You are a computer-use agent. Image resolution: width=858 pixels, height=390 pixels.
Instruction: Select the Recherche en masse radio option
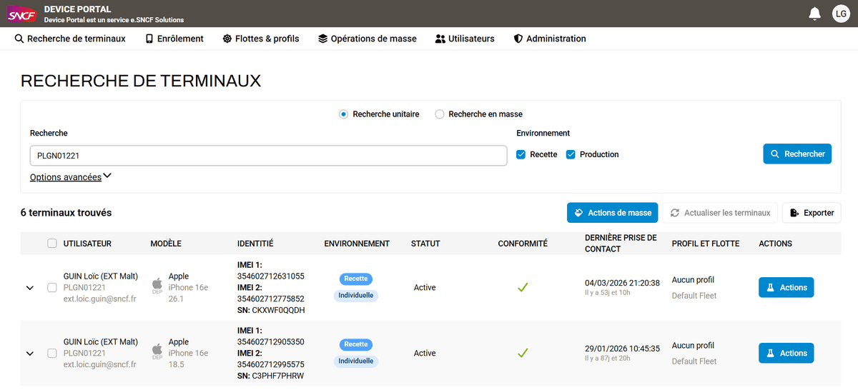click(x=440, y=114)
